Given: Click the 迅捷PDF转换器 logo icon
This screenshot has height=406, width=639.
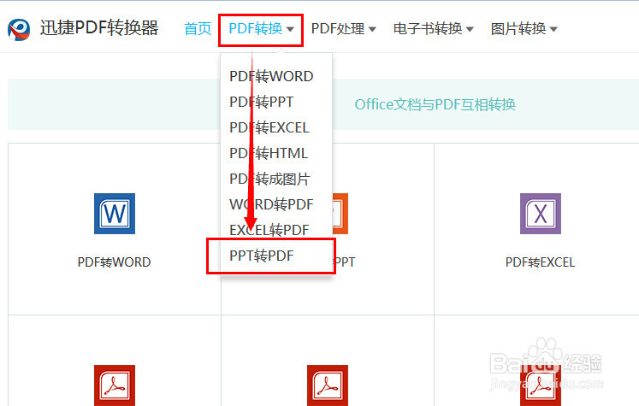Looking at the screenshot, I should (x=19, y=29).
